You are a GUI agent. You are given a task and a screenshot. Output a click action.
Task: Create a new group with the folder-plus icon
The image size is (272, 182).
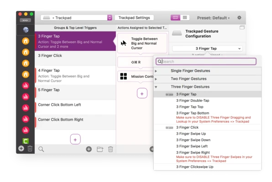pos(100,149)
